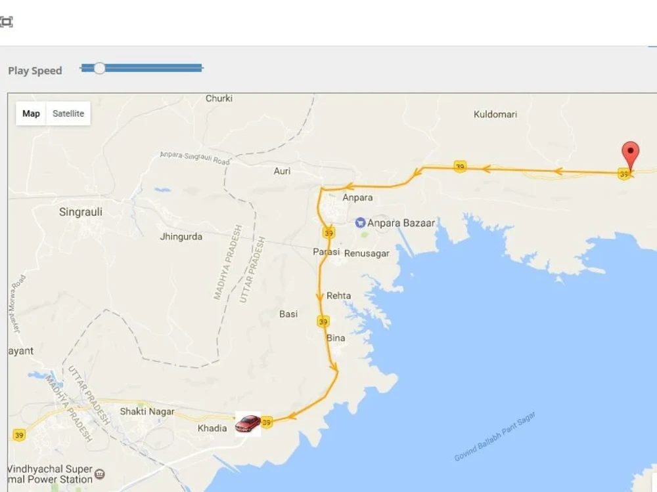Click the Play Speed label
Viewport: 657px width, 492px height.
[35, 71]
